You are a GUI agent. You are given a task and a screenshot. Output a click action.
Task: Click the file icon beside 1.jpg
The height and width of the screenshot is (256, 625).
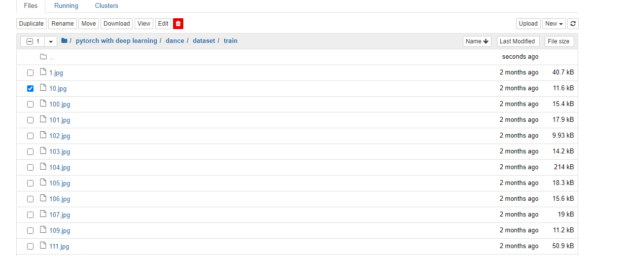pyautogui.click(x=43, y=73)
